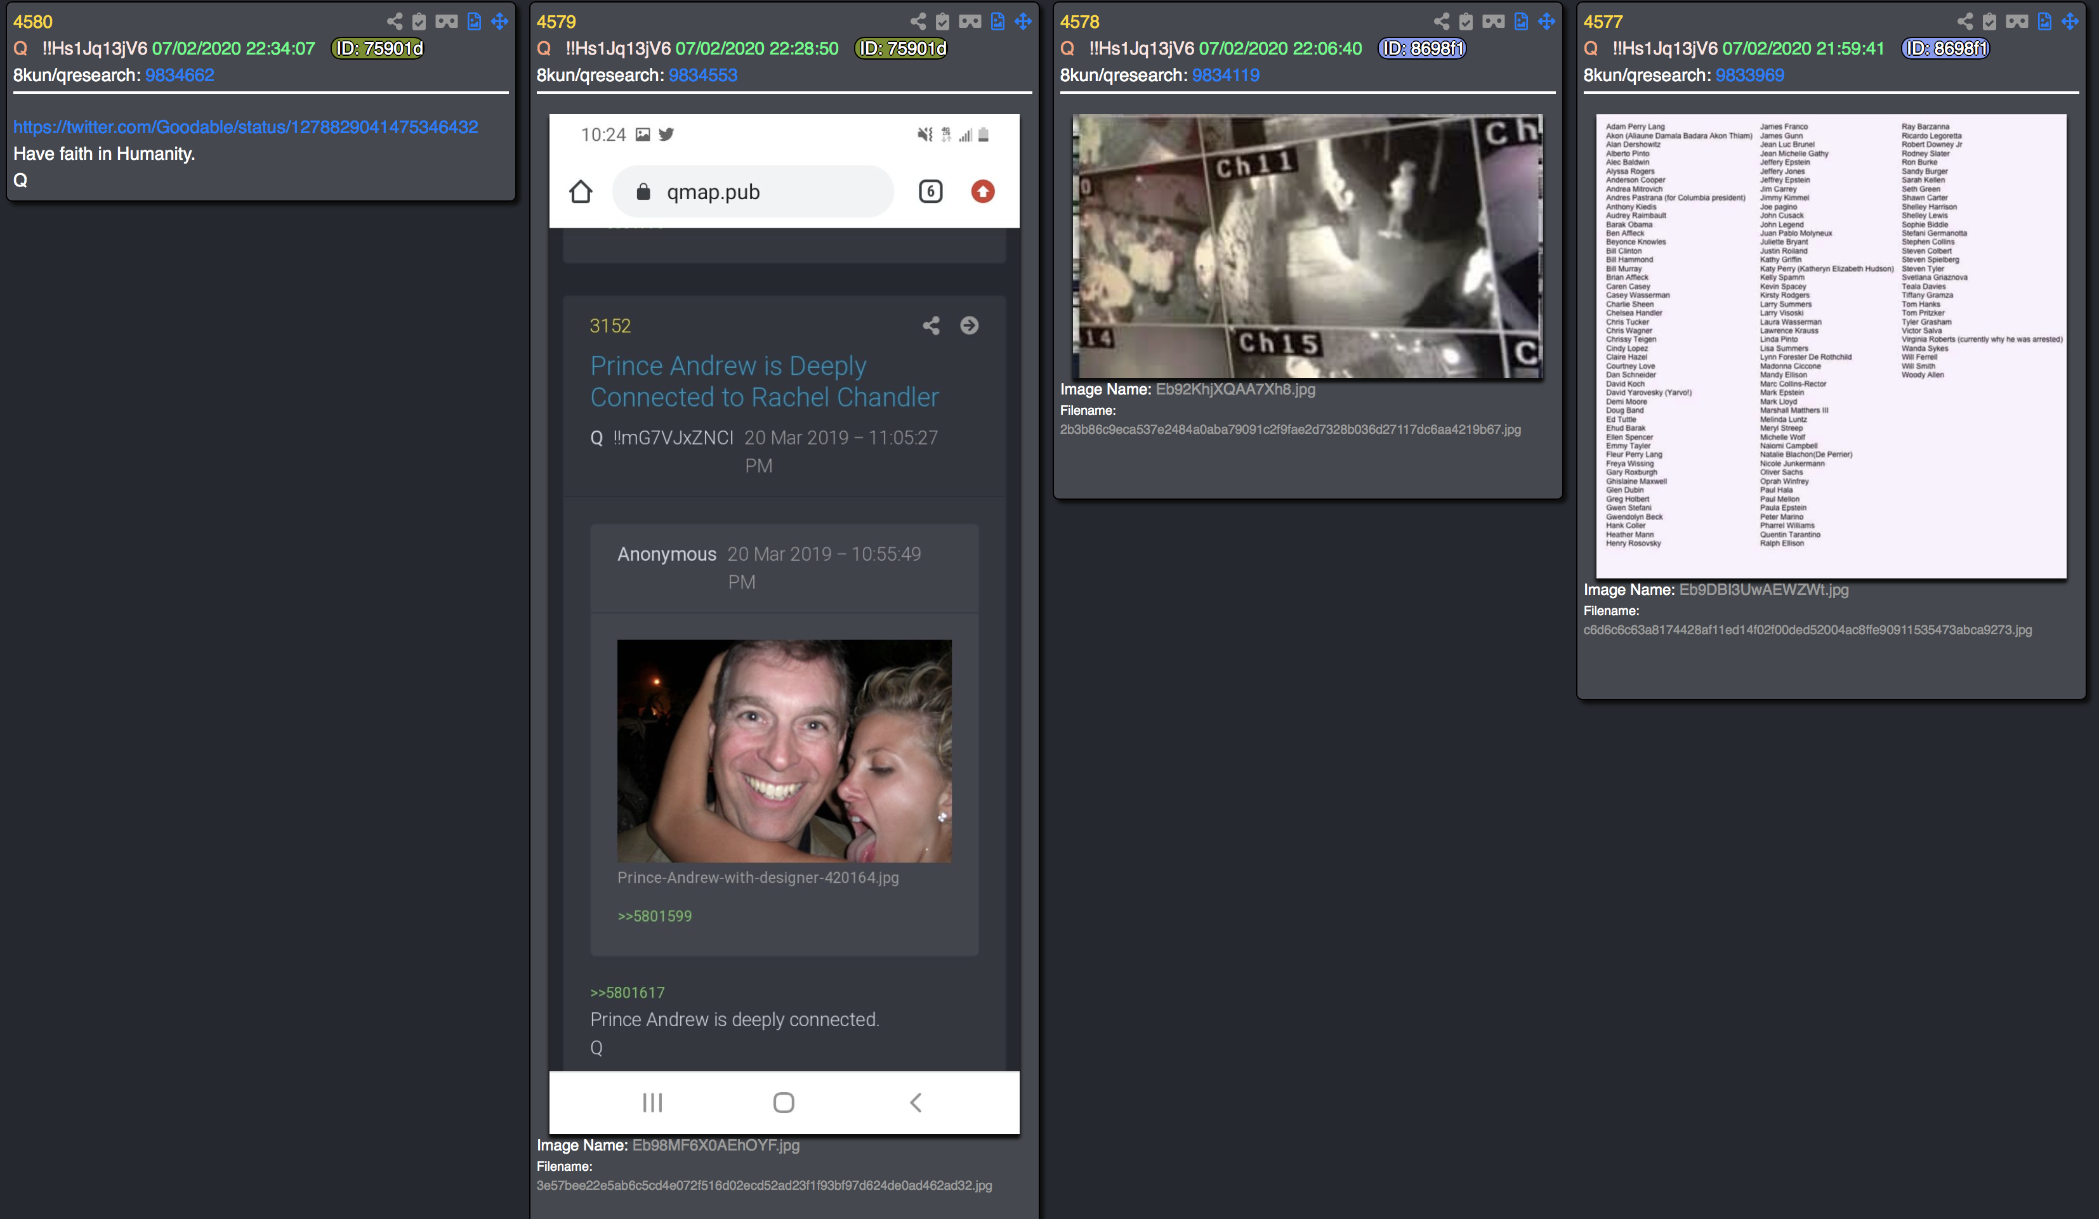The image size is (2099, 1219).
Task: Click post number 4577 heading
Action: pyautogui.click(x=1603, y=22)
